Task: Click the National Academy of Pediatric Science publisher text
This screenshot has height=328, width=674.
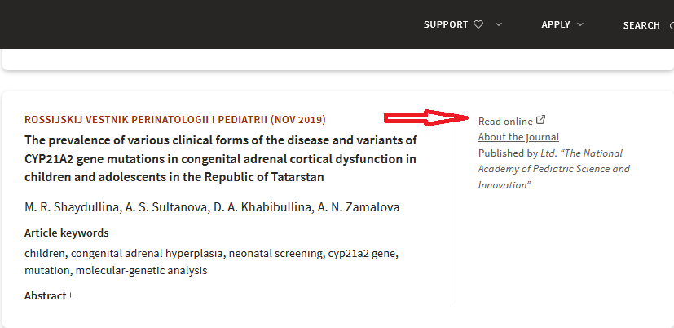Action: (x=554, y=169)
